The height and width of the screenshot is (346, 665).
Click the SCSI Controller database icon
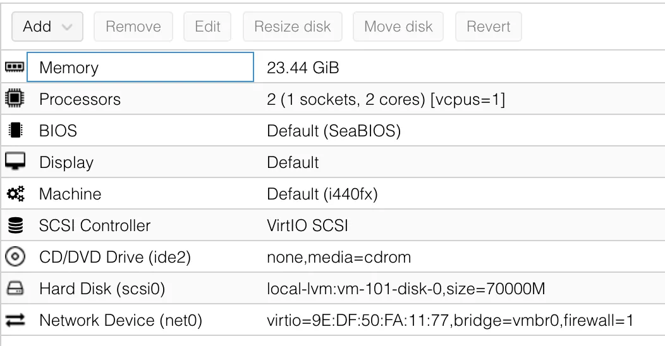(14, 225)
